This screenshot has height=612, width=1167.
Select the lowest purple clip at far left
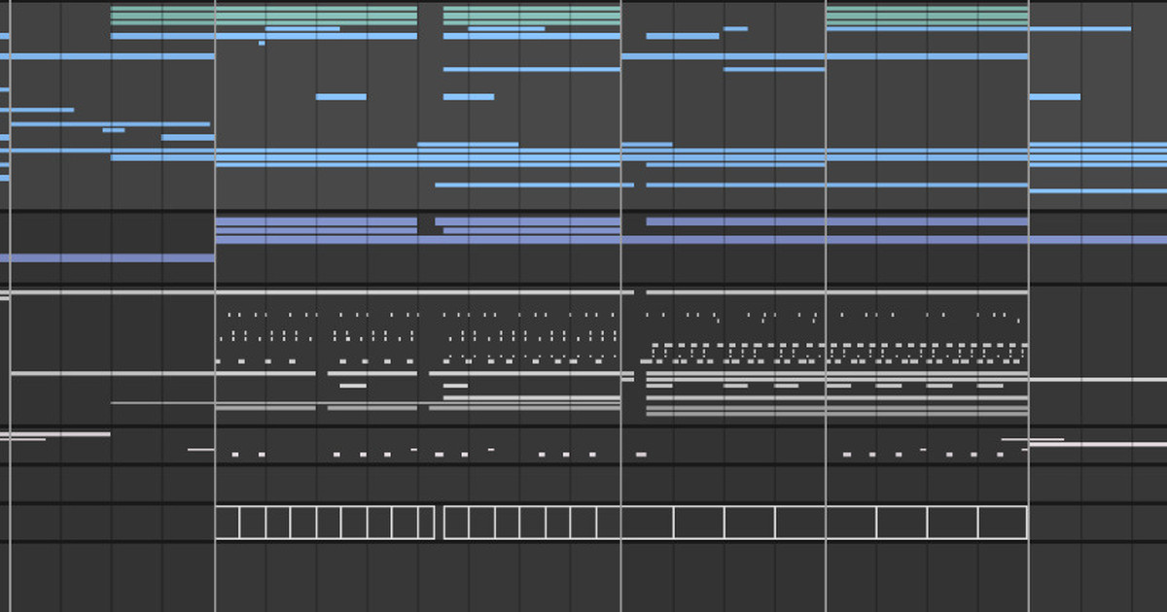point(107,258)
